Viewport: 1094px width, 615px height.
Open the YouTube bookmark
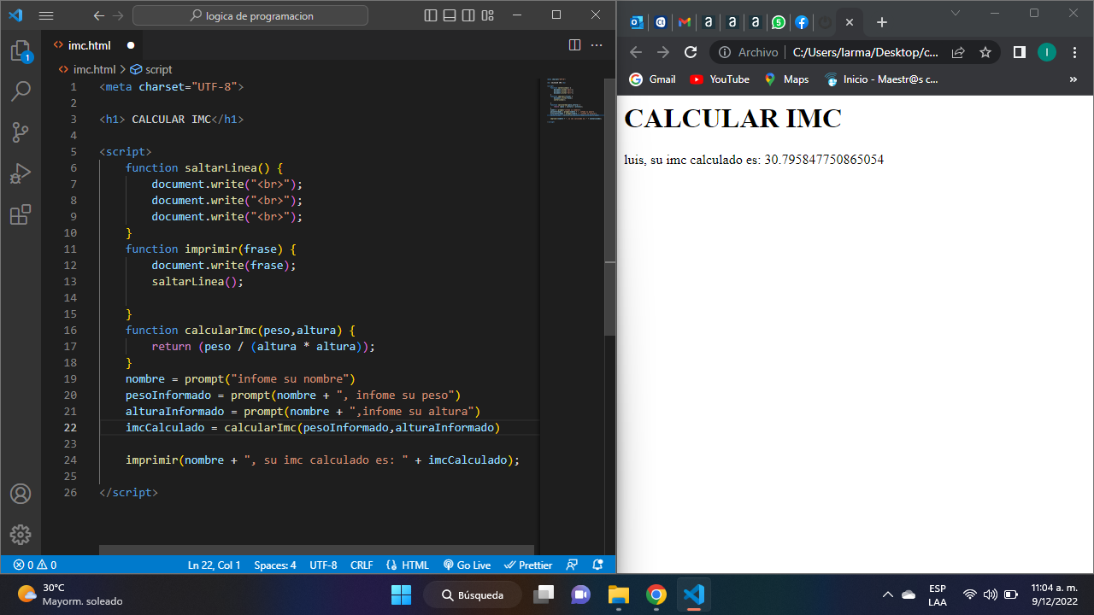point(720,79)
